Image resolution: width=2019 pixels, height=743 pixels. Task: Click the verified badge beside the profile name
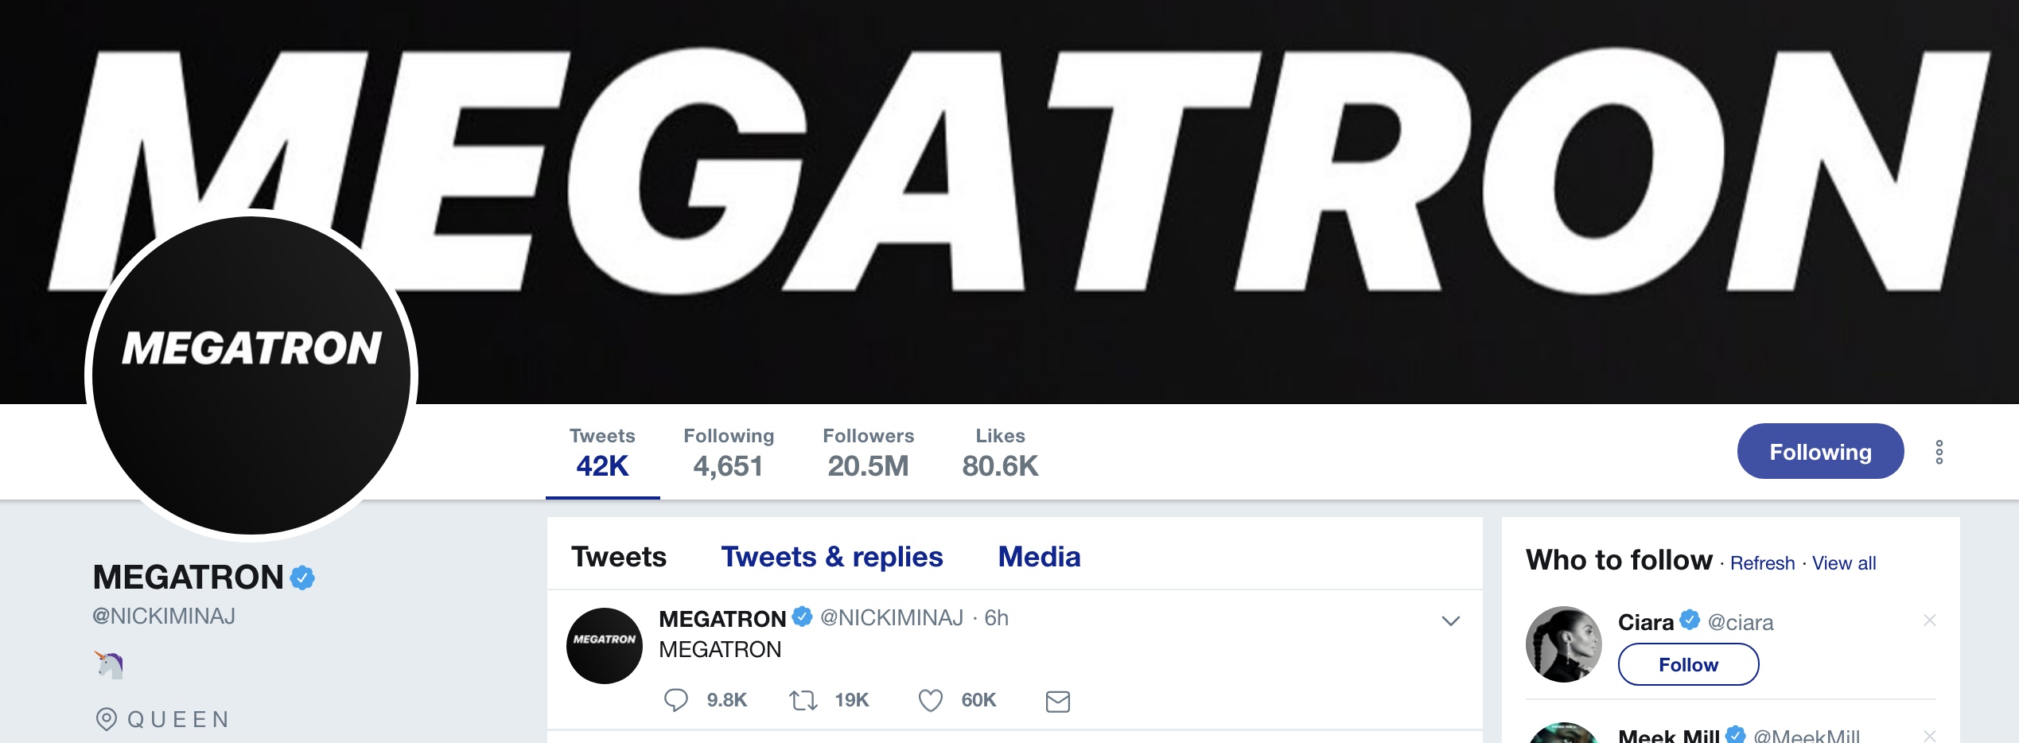point(303,578)
